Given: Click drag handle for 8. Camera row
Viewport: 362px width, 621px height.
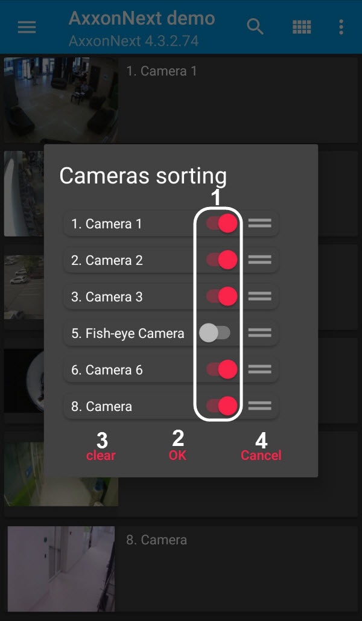Looking at the screenshot, I should 260,406.
